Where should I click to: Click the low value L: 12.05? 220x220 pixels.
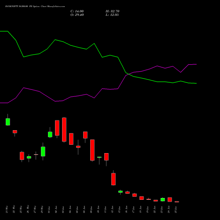pos(112,15)
